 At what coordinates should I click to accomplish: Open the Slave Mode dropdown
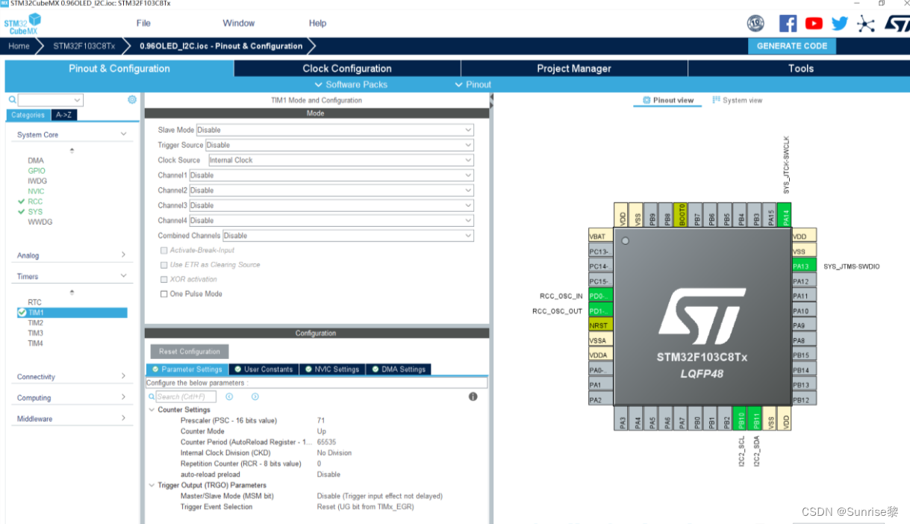[334, 130]
